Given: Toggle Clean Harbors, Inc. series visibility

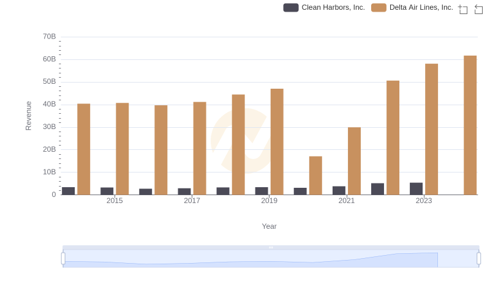Looking at the screenshot, I should (x=333, y=7).
